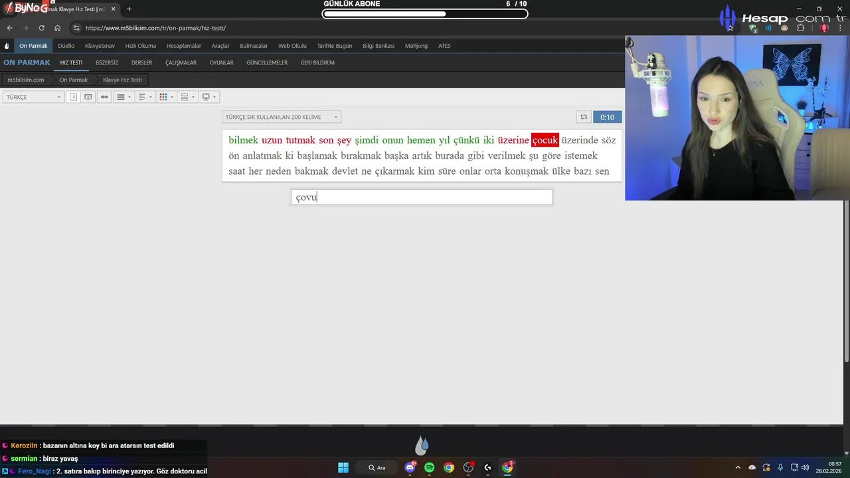Screen dimensions: 850x478
Task: Open Logitech G HUB from the taskbar
Action: [x=488, y=467]
